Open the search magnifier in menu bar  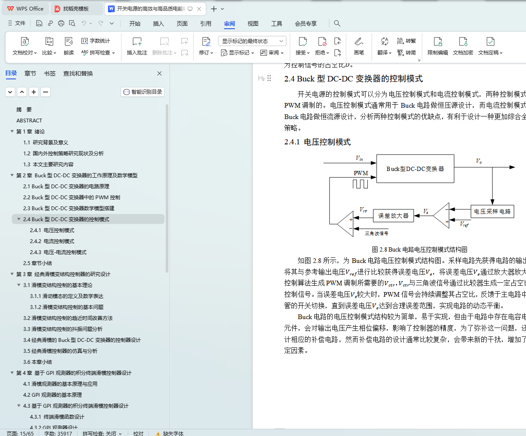[337, 23]
